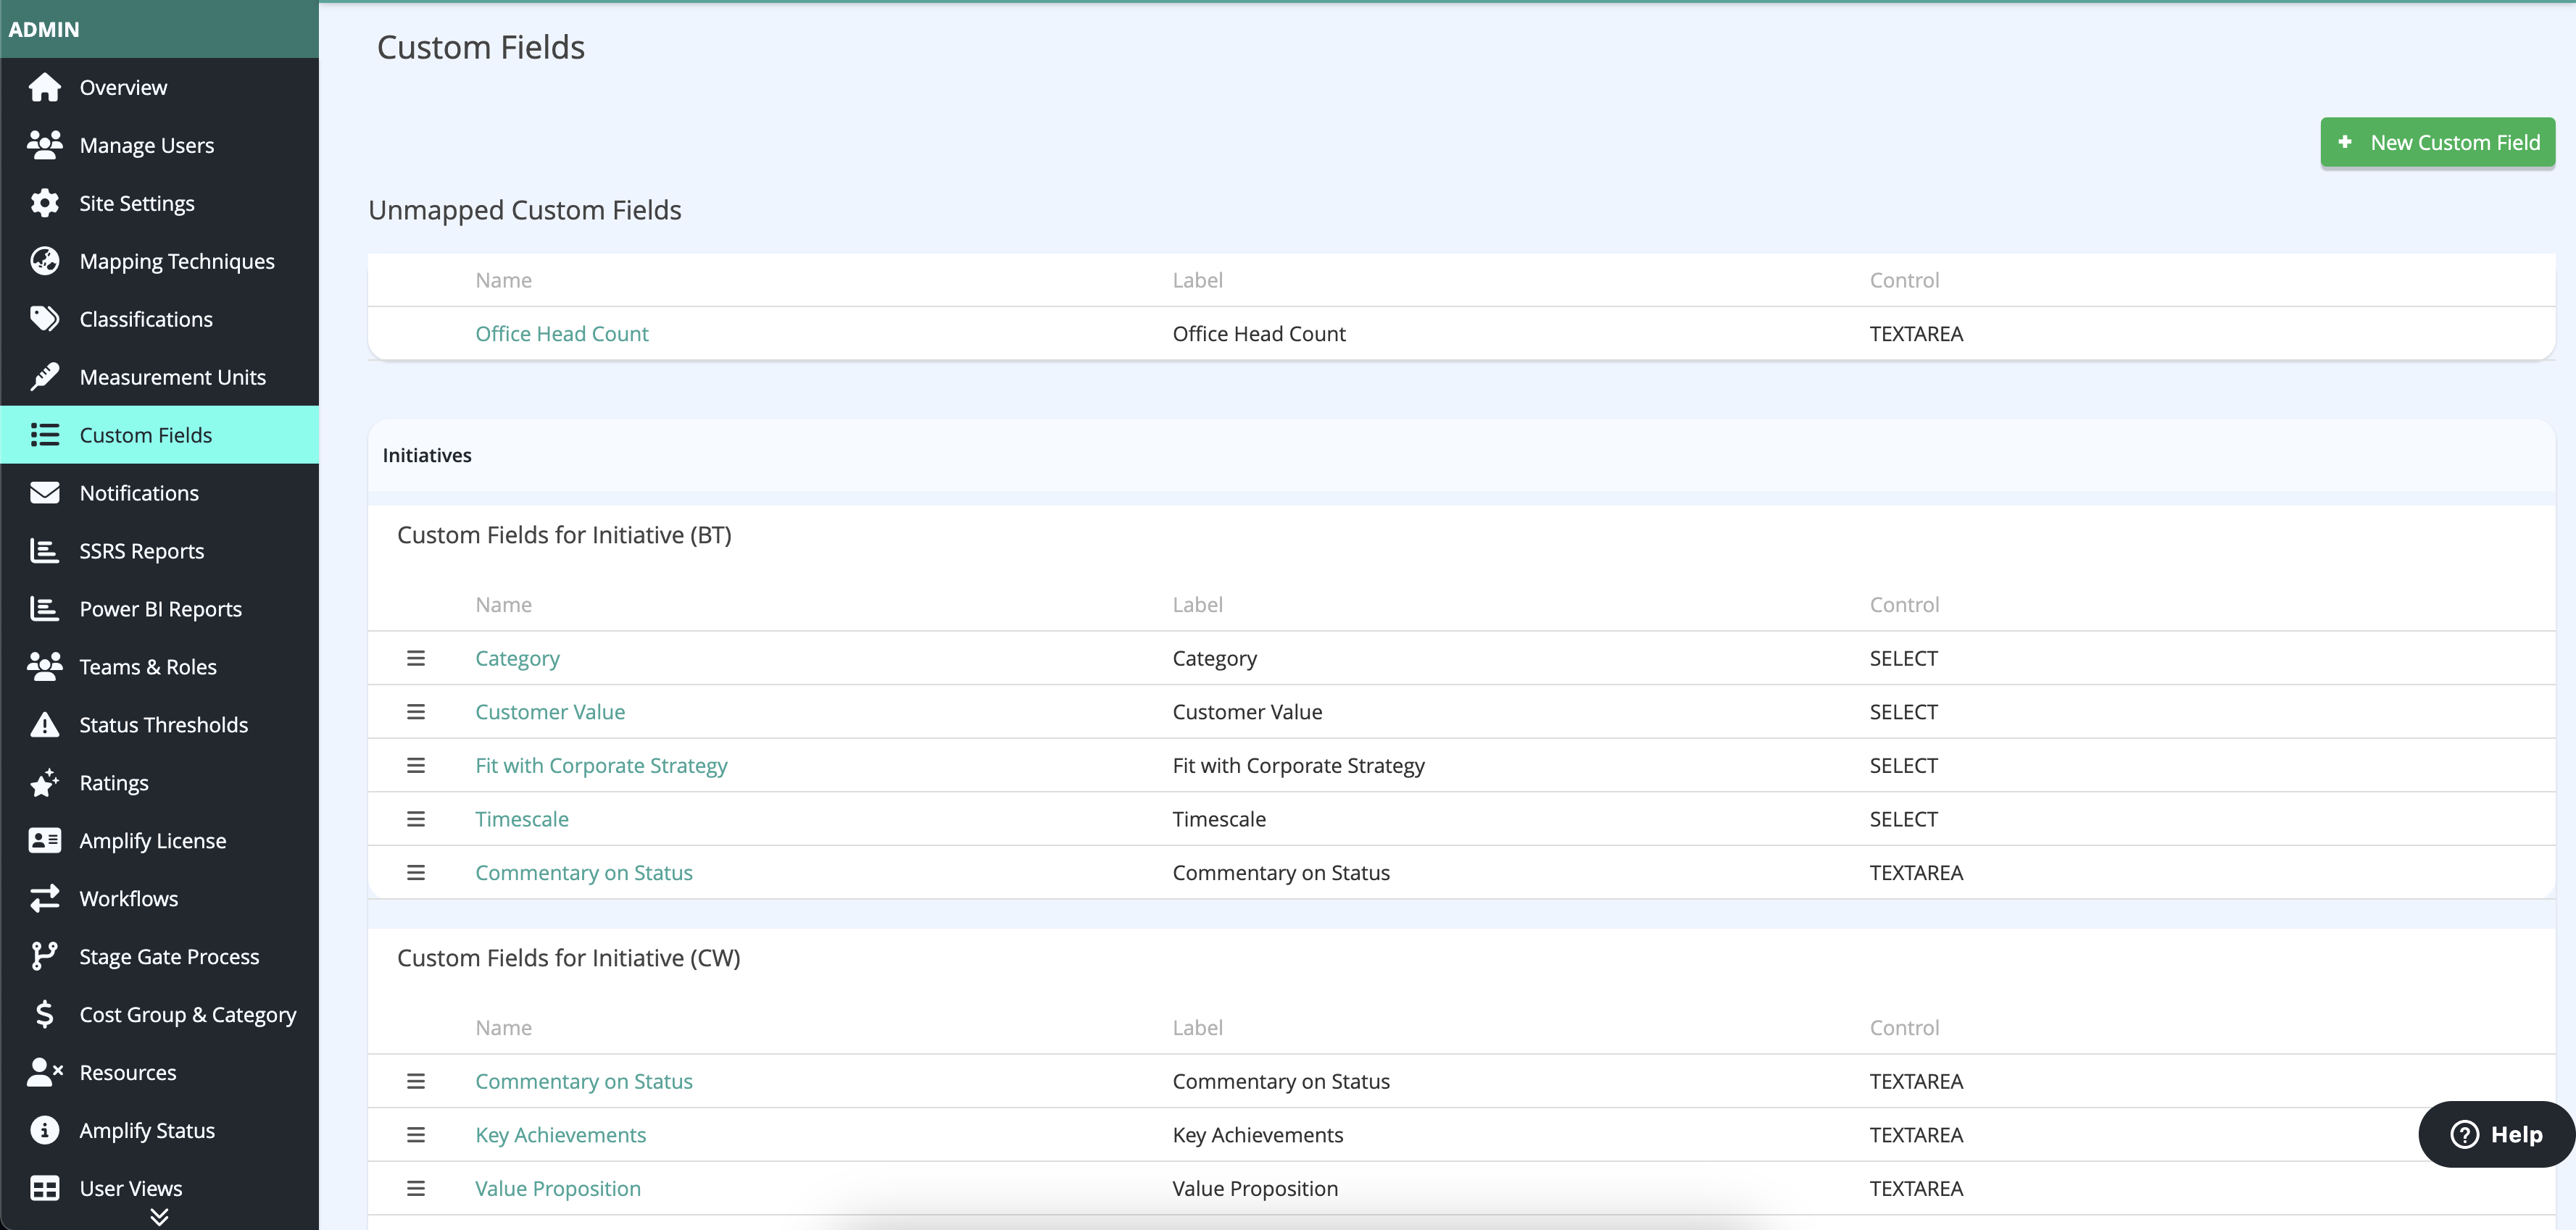Viewport: 2576px width, 1230px height.
Task: Click the Custom Fields page title
Action: [x=481, y=47]
